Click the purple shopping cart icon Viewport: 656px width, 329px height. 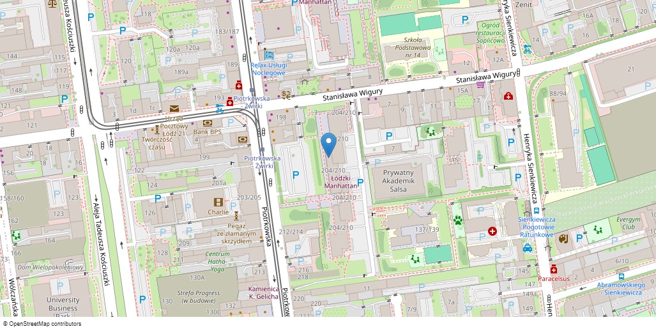(480, 84)
